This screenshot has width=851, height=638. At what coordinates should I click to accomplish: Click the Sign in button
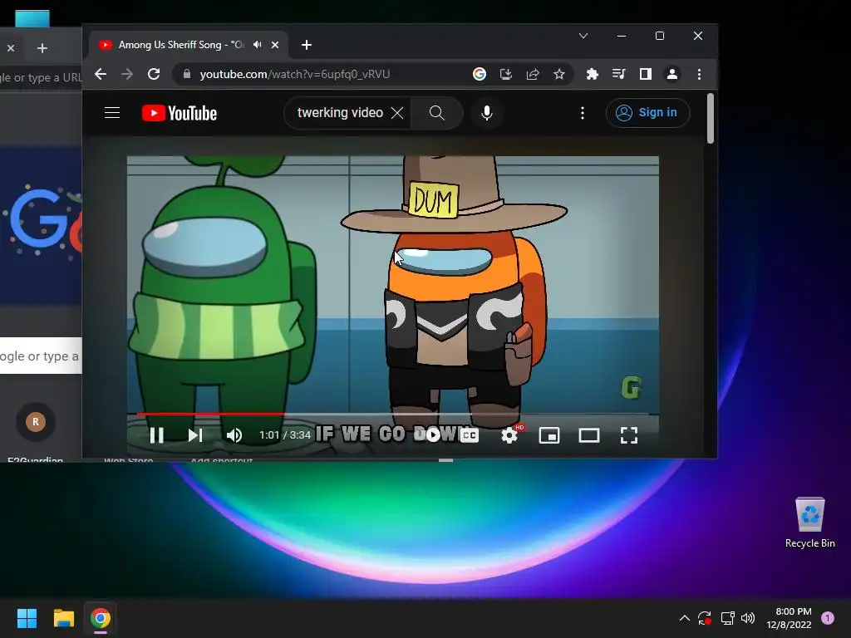[x=647, y=113]
